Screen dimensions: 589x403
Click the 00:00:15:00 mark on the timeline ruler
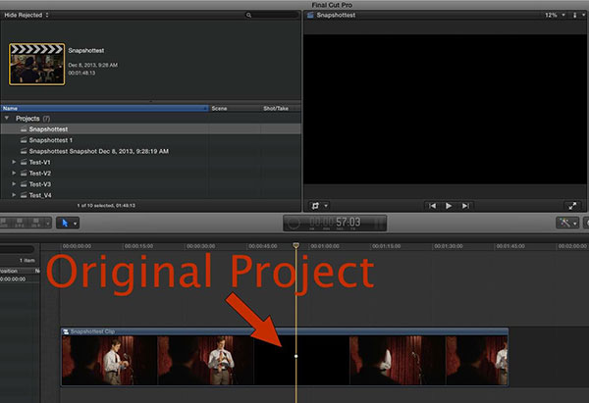[x=138, y=246]
